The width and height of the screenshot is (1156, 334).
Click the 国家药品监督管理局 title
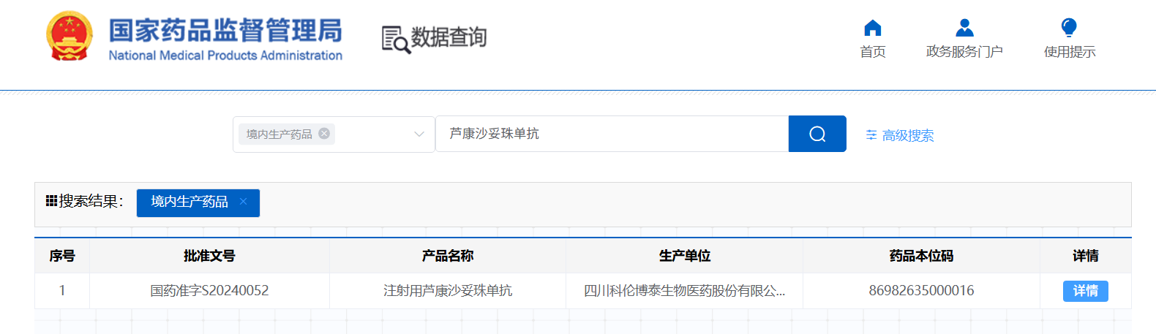(225, 31)
